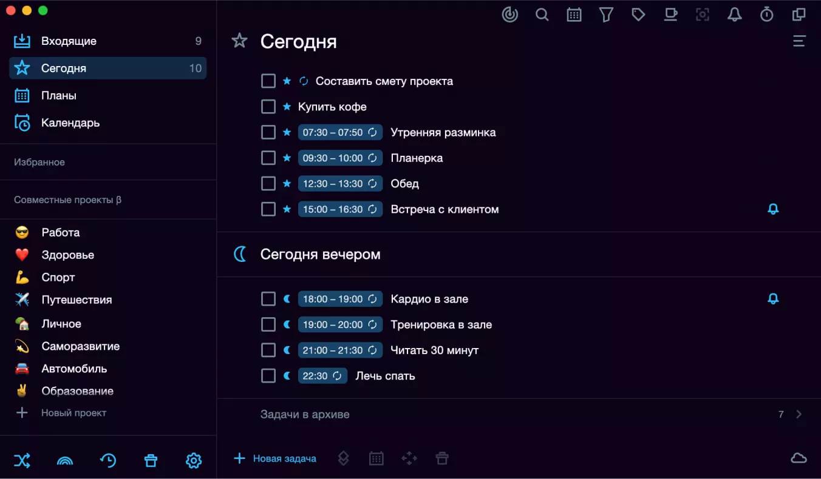821x479 pixels.
Task: Open the 22:30 time badge
Action: click(x=322, y=376)
